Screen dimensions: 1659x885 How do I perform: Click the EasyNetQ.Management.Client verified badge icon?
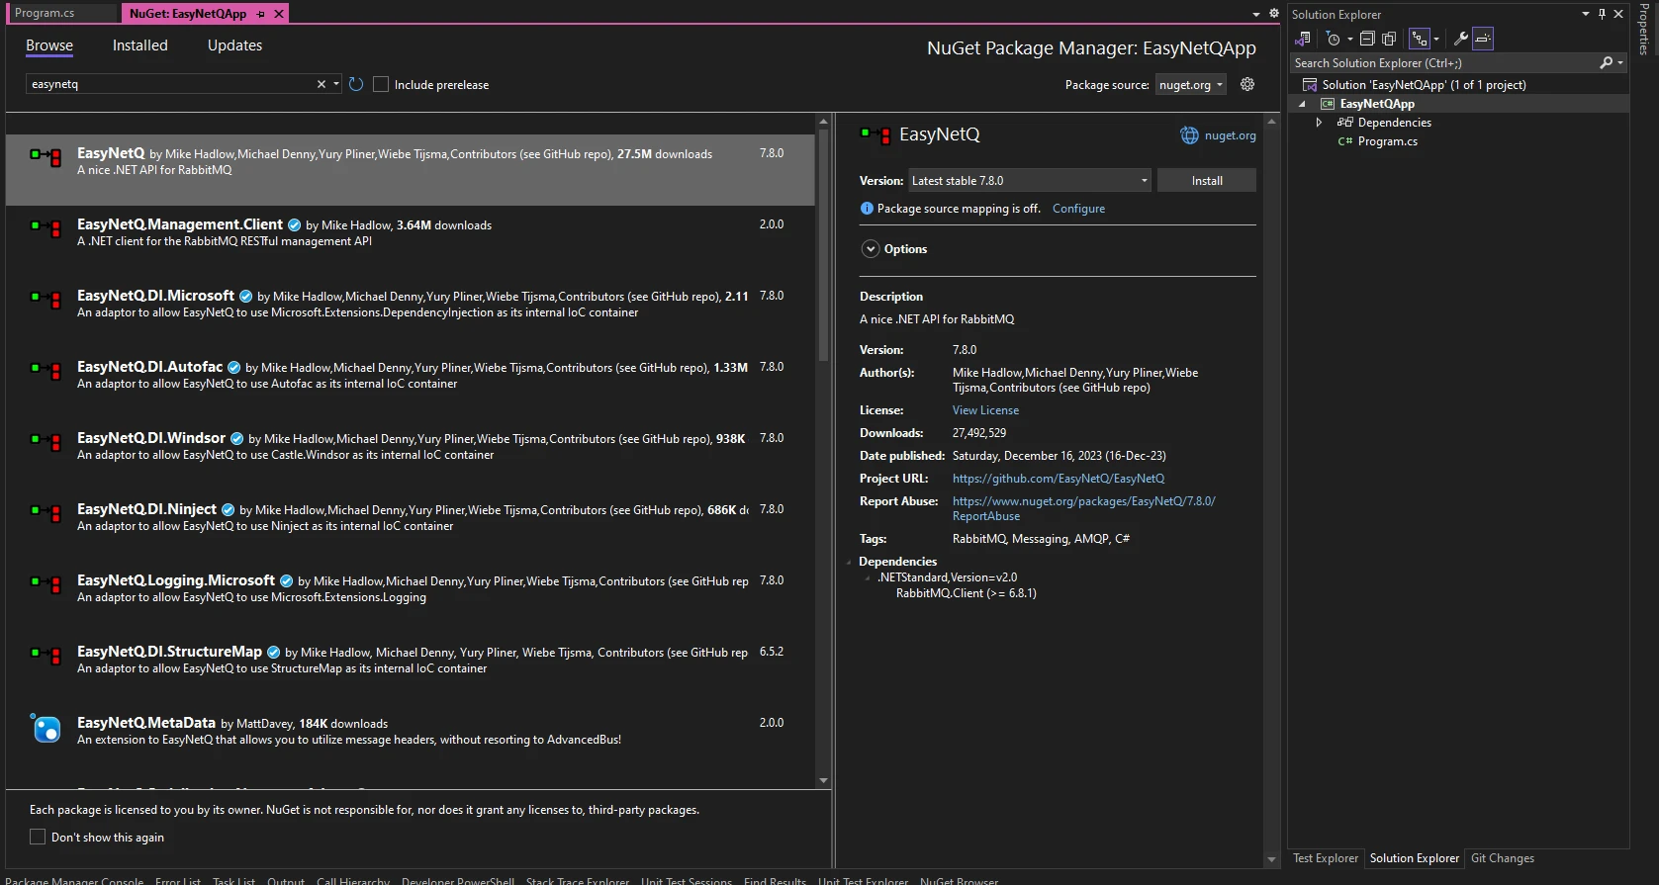(x=294, y=225)
